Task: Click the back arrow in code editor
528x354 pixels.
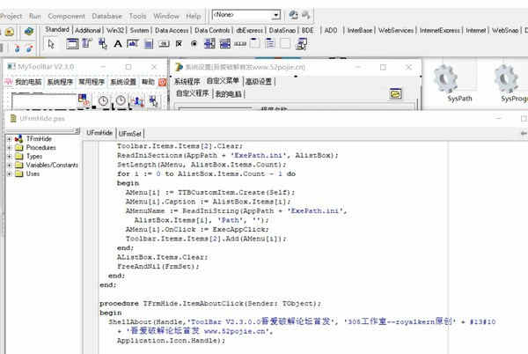Action: pos(524,133)
